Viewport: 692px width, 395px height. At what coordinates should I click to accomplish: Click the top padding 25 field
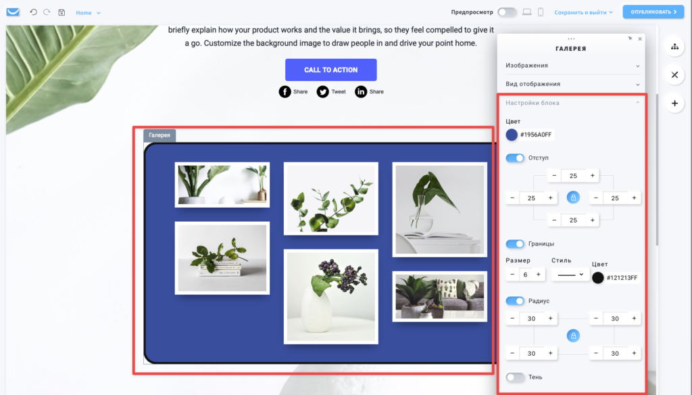pyautogui.click(x=573, y=176)
